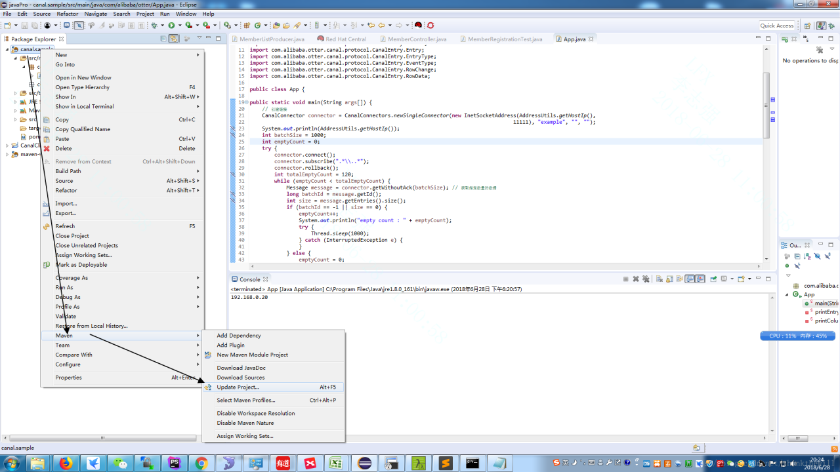Toggle Link with Editor in Package Explorer

(x=173, y=39)
